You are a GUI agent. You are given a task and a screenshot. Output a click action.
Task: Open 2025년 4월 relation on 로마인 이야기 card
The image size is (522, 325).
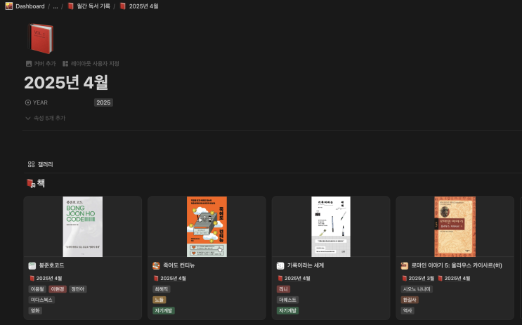[x=454, y=278]
